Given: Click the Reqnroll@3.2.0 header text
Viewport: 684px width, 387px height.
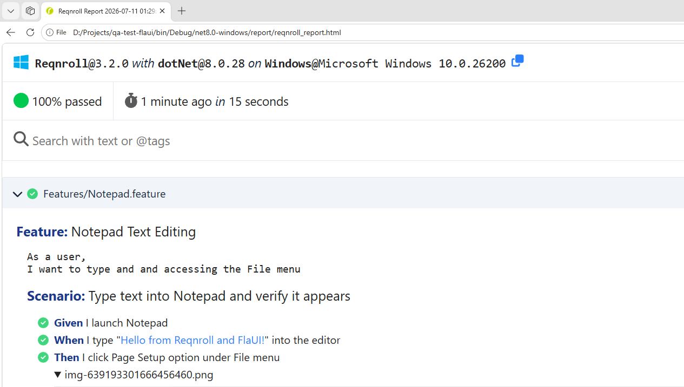Looking at the screenshot, I should click(82, 64).
